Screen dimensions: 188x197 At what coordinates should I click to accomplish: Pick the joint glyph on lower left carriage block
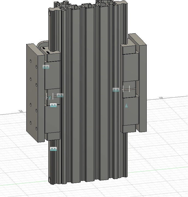(53, 105)
